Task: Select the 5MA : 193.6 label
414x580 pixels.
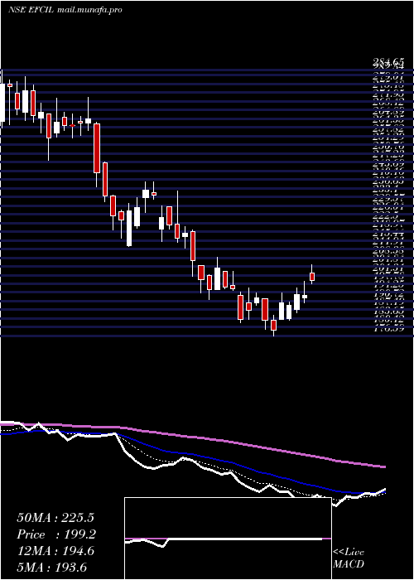Action: click(x=51, y=568)
